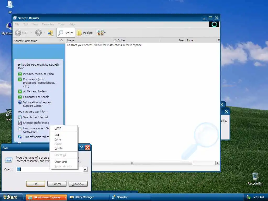Click green arrow beside Computers or people
Screen dimensions: 268x201
[20, 97]
